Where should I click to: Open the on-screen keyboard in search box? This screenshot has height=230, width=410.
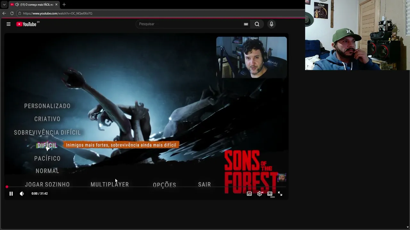pyautogui.click(x=246, y=24)
